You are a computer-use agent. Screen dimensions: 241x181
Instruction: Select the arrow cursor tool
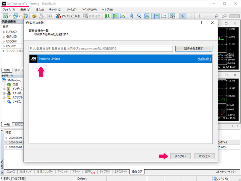point(182,16)
